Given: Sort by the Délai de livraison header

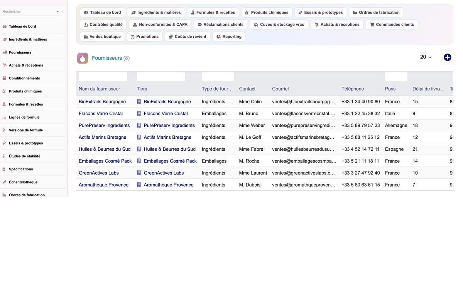Looking at the screenshot, I should point(428,89).
